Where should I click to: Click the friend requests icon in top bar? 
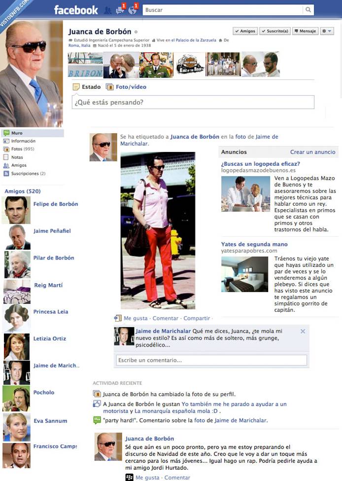click(107, 10)
